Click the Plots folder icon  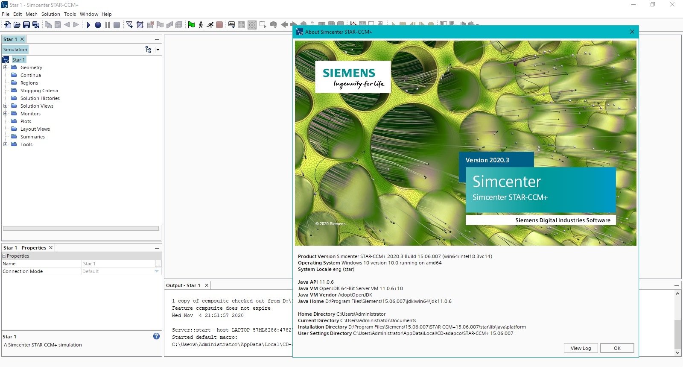pyautogui.click(x=14, y=121)
